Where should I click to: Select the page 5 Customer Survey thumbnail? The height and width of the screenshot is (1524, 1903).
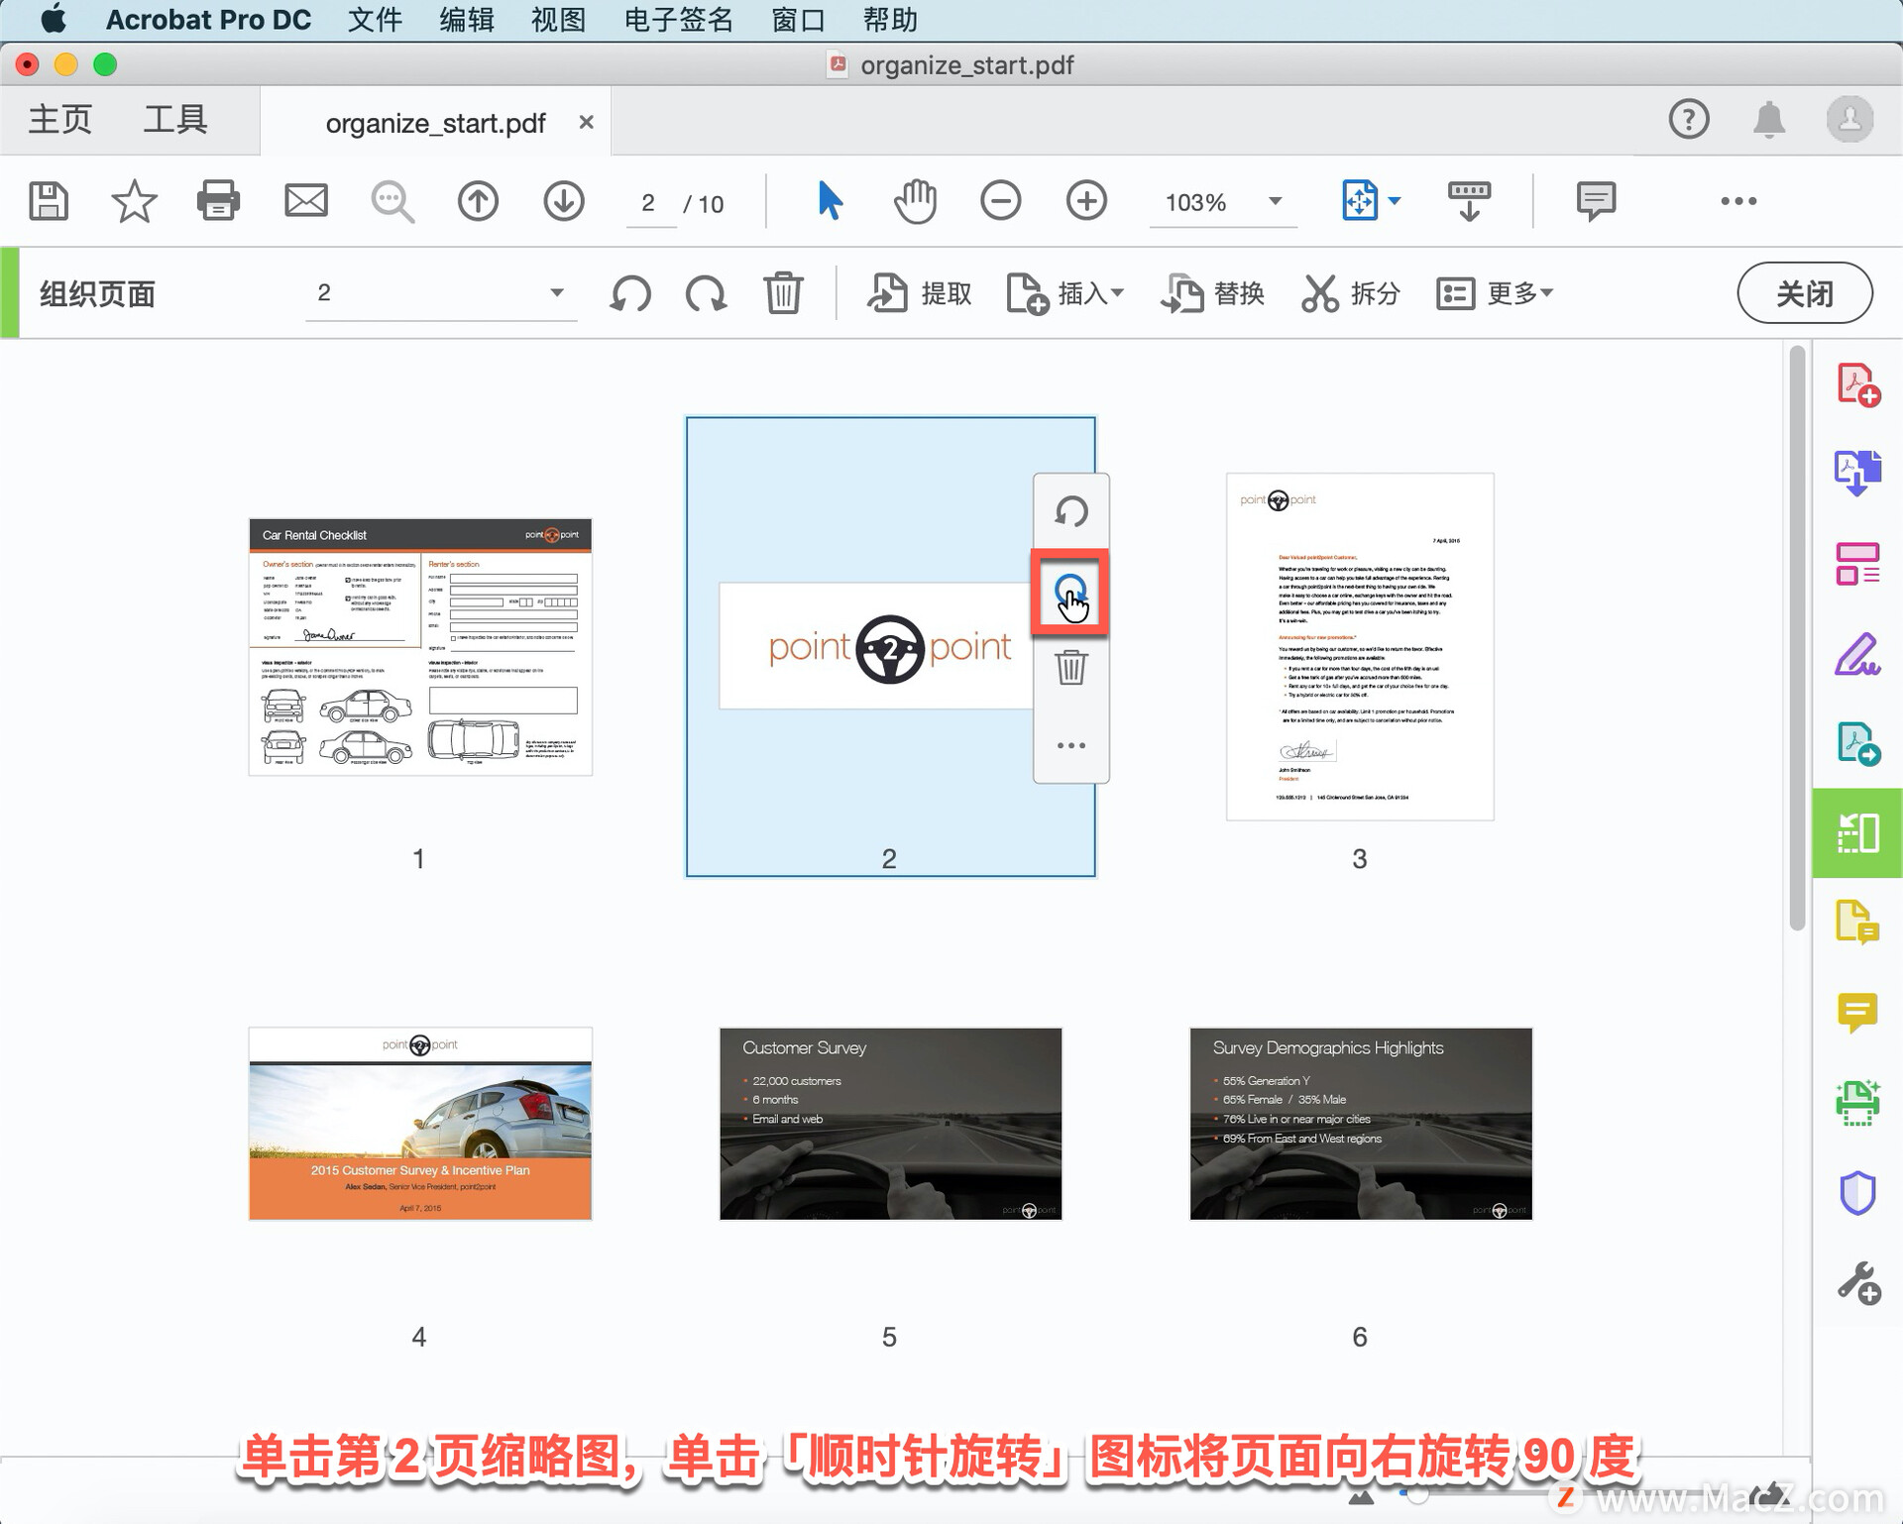click(889, 1124)
